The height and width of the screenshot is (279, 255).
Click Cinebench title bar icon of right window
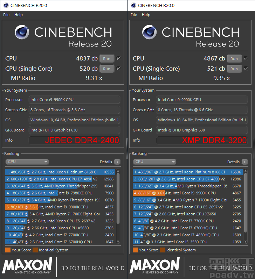point(133,6)
